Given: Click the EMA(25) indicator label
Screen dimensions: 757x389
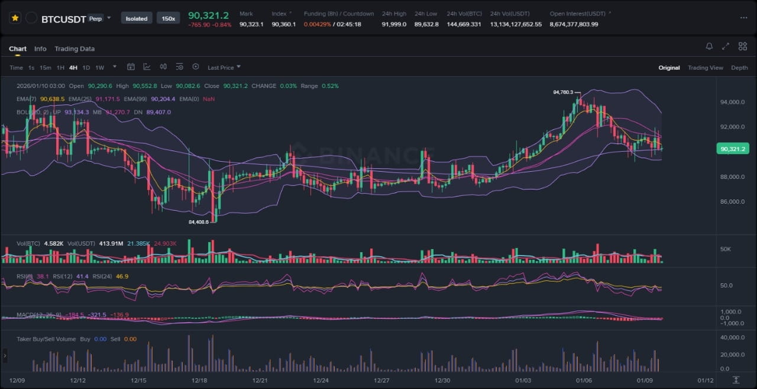Looking at the screenshot, I should 80,99.
